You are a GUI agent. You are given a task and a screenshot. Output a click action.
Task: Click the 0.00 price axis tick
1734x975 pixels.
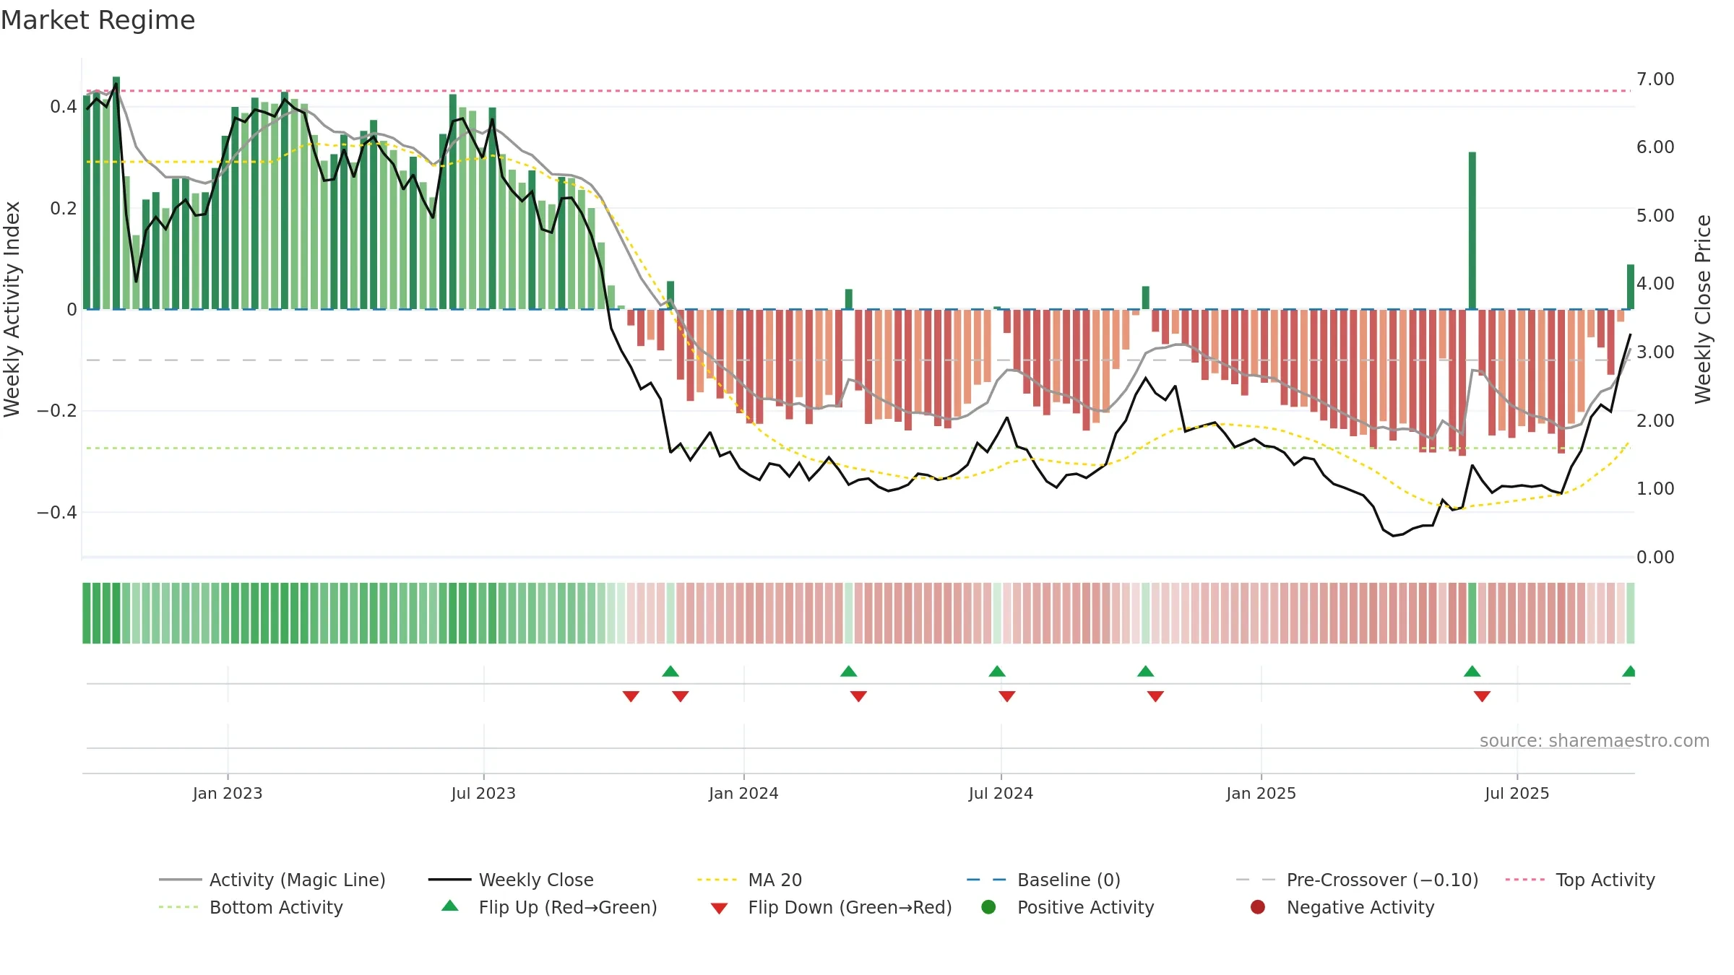pos(1655,557)
